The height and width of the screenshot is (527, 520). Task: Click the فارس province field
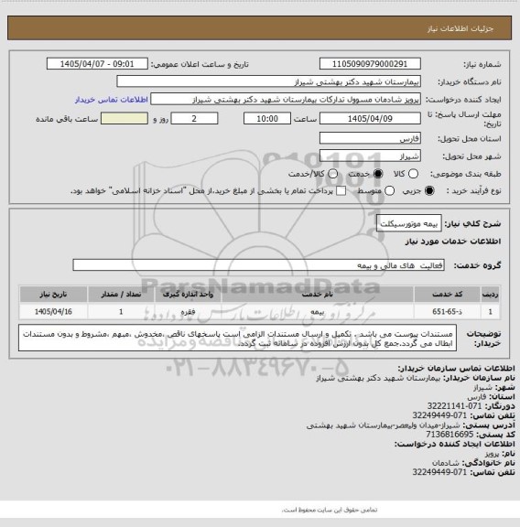370,138
